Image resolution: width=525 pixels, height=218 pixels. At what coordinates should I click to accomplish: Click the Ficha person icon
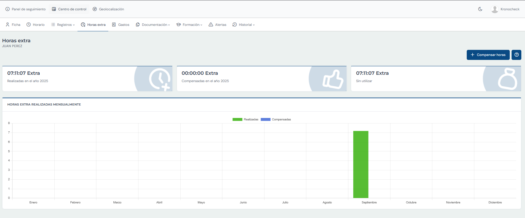tap(8, 25)
